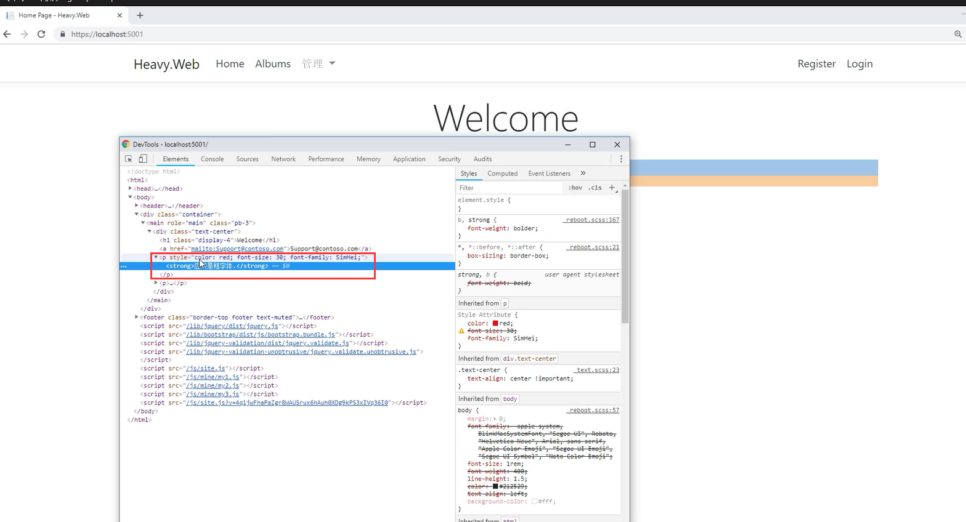Click the Login link

pos(859,64)
